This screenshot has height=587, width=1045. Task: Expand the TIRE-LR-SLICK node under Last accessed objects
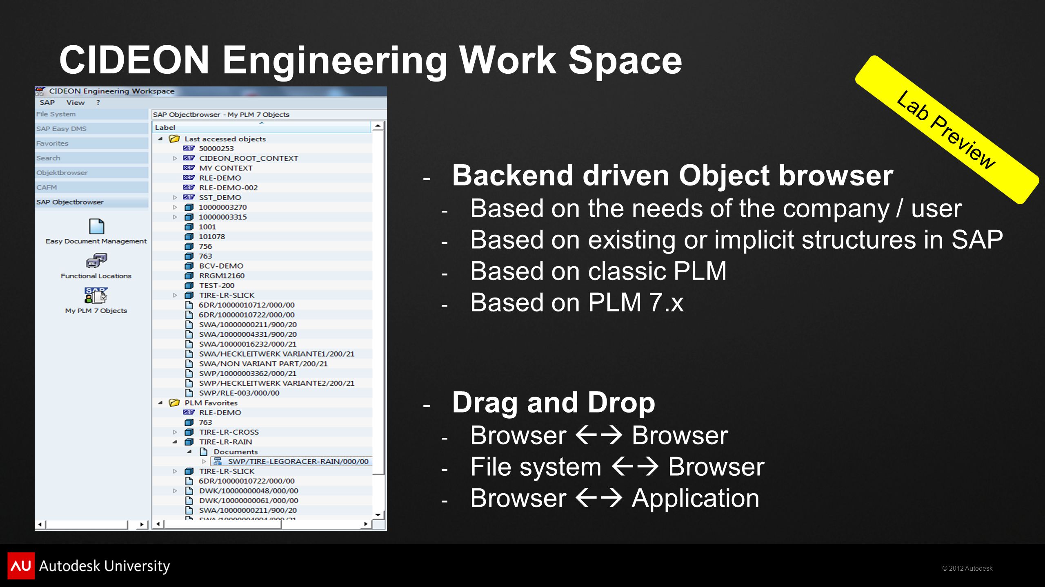point(175,295)
